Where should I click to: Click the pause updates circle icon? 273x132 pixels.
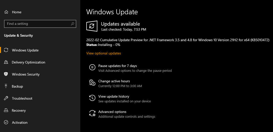[92, 67]
